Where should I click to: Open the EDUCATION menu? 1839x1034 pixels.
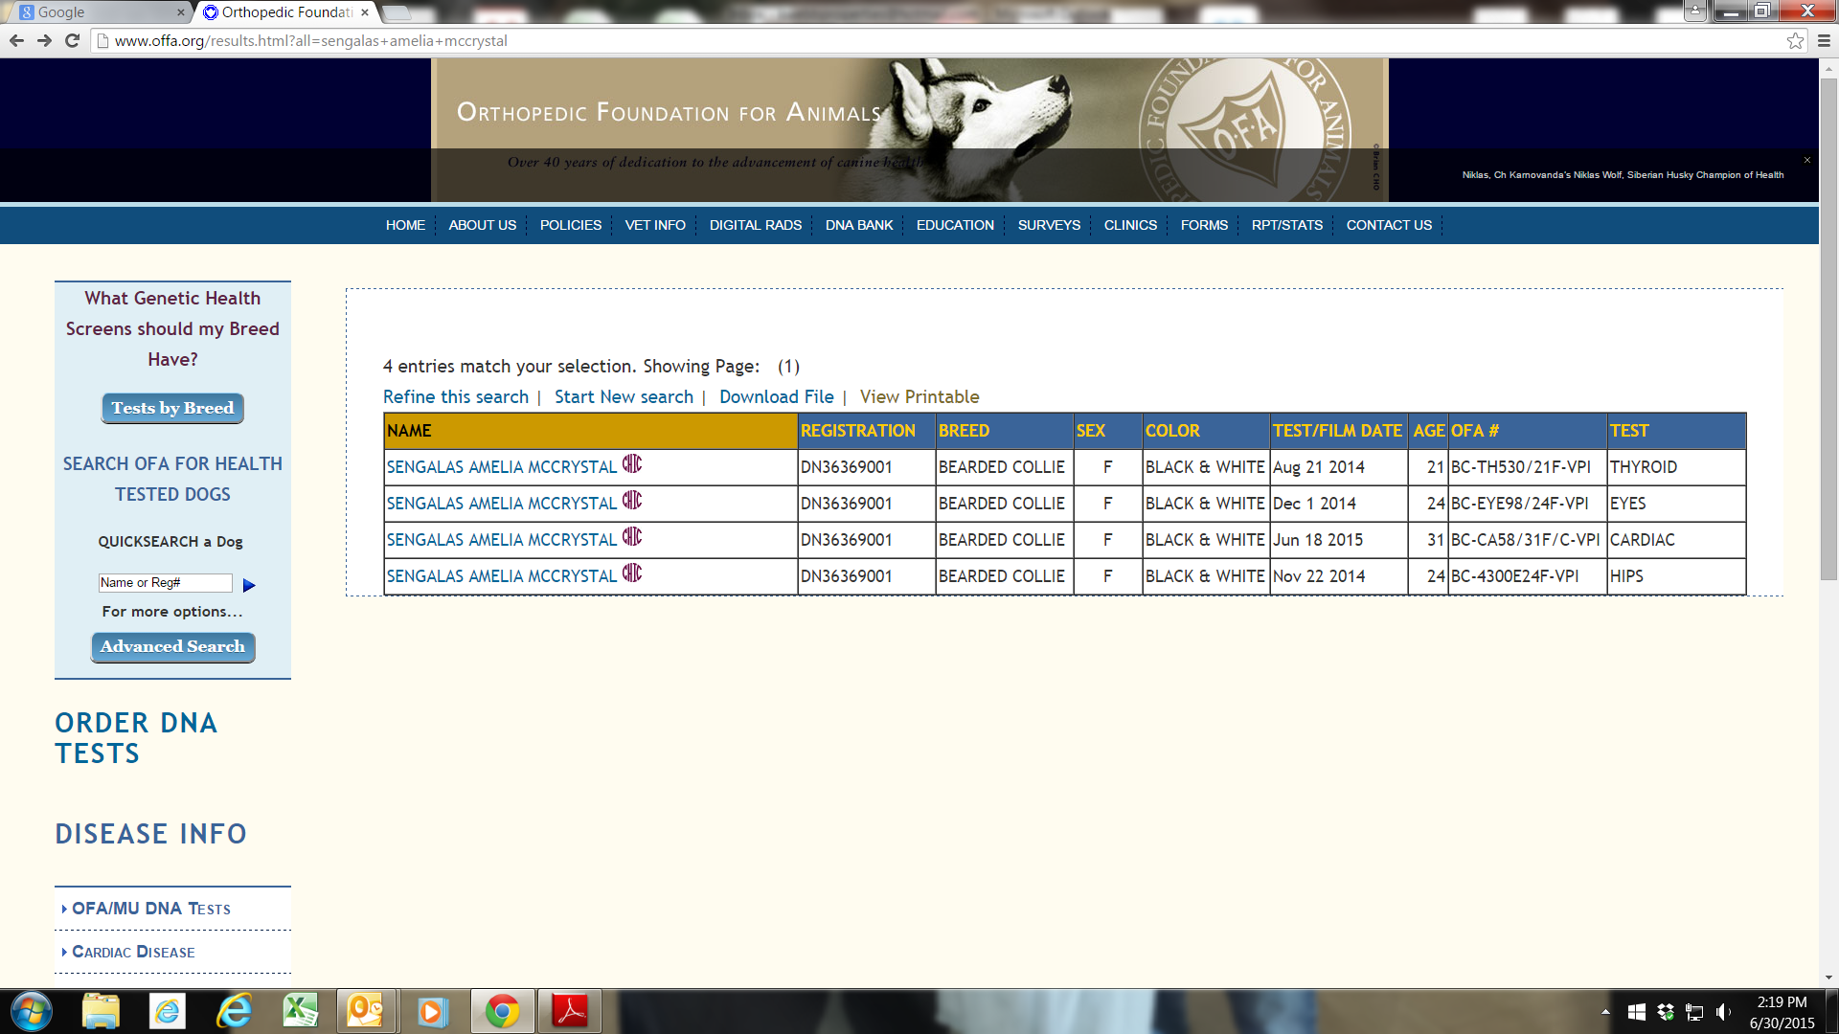click(955, 225)
